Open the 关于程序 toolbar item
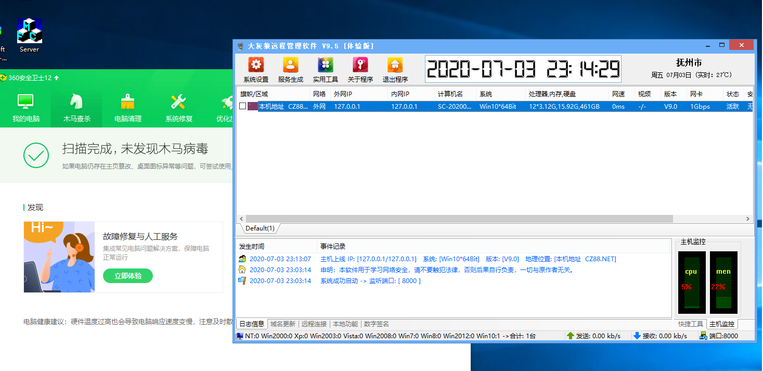 (360, 70)
